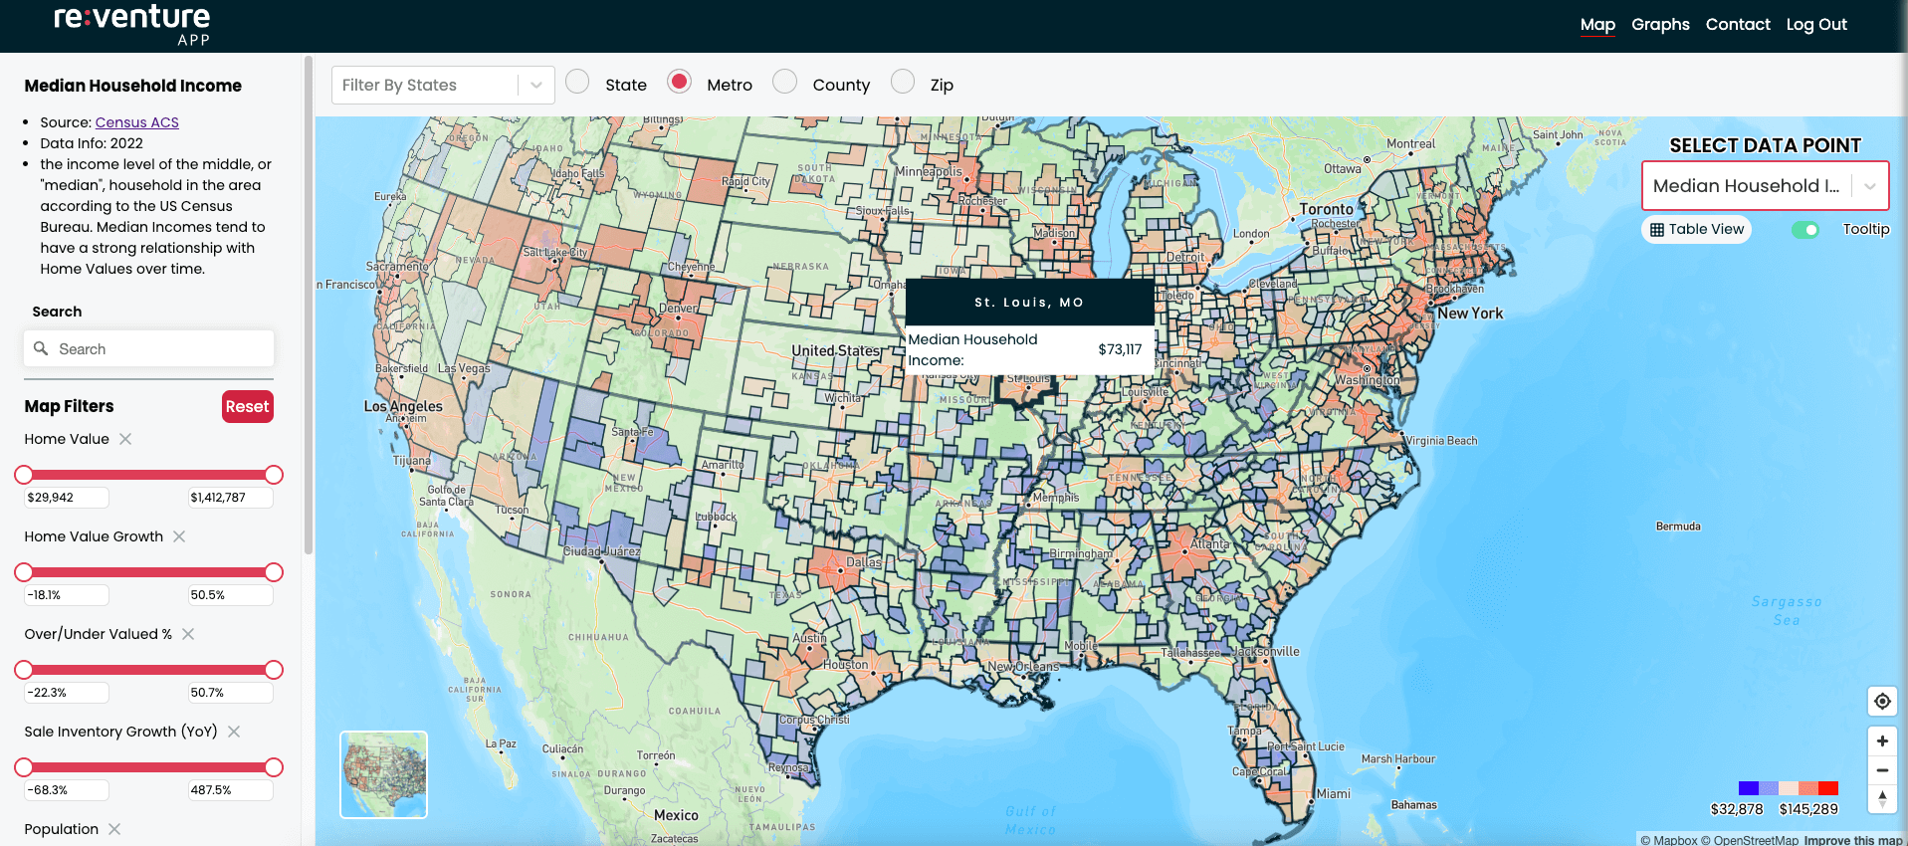Screen dimensions: 1908x846
Task: Click the locate-me geolocation icon
Action: tap(1882, 701)
